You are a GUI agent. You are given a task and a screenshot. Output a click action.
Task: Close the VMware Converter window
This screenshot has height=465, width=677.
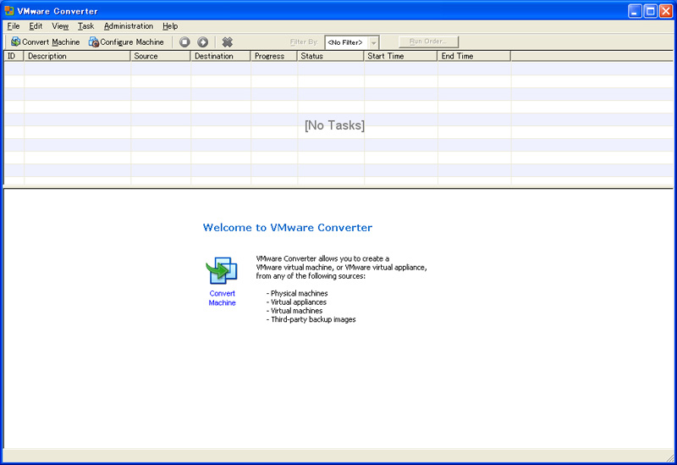666,11
